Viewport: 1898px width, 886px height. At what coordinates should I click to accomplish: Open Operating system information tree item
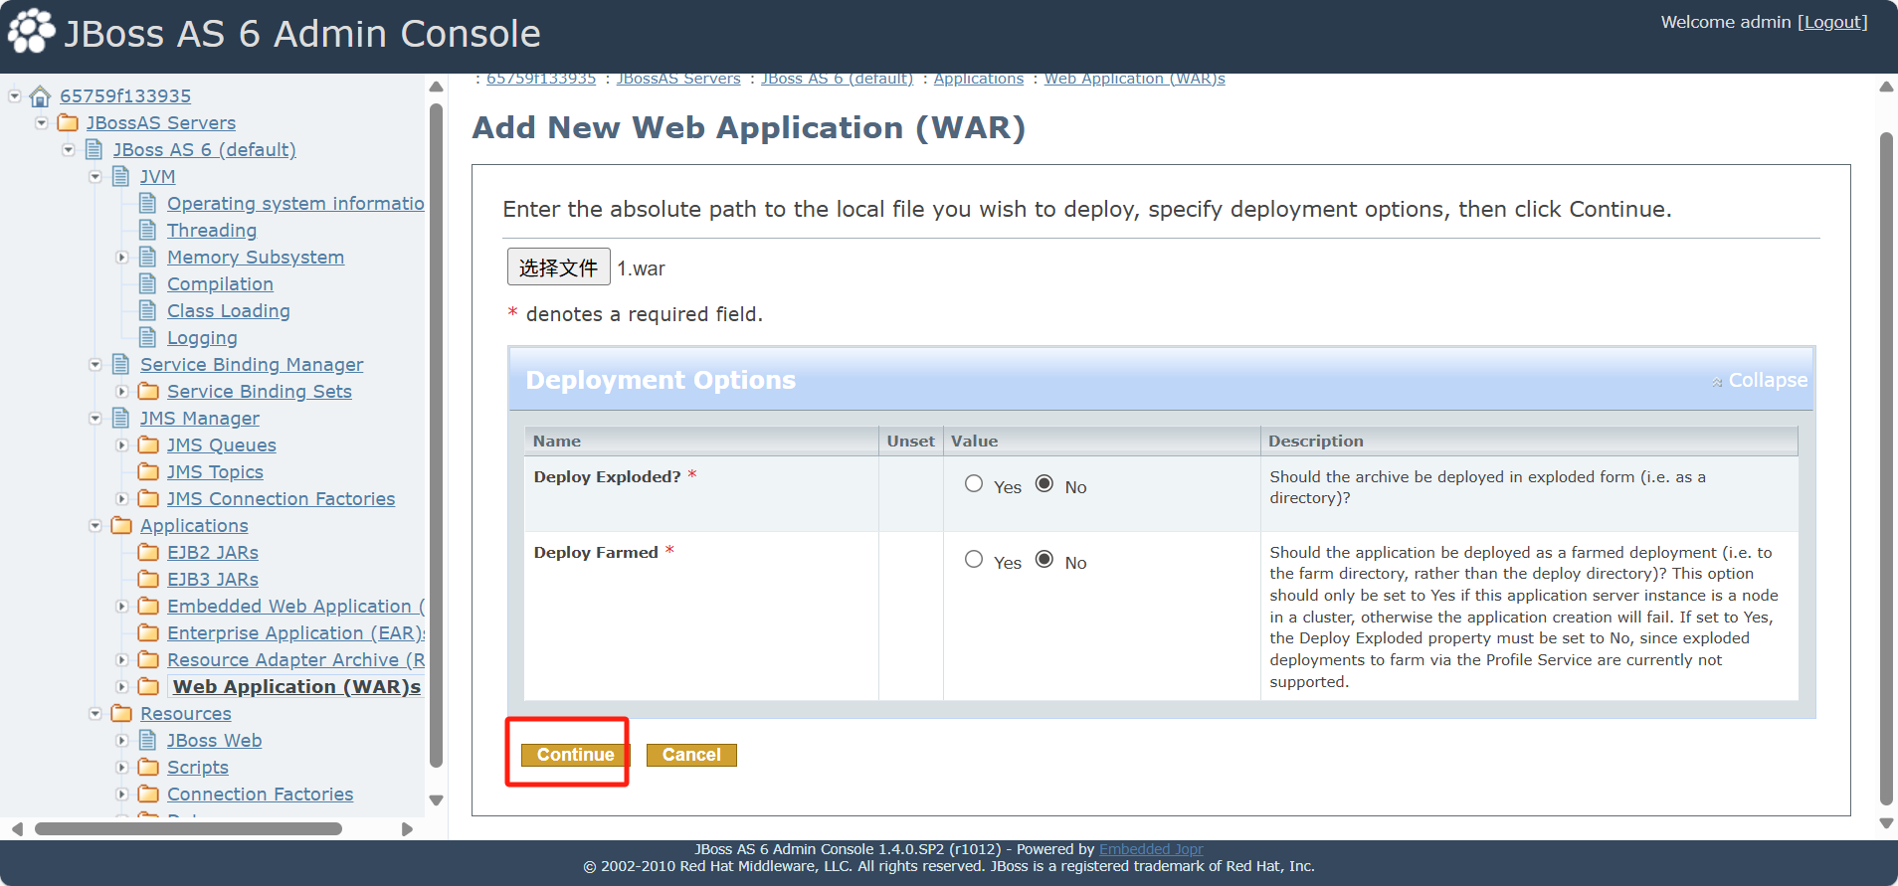pyautogui.click(x=295, y=203)
